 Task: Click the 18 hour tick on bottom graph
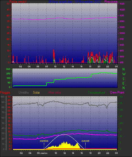[x=90, y=153]
